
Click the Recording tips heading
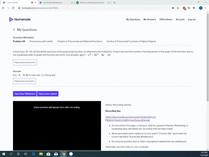(113, 111)
